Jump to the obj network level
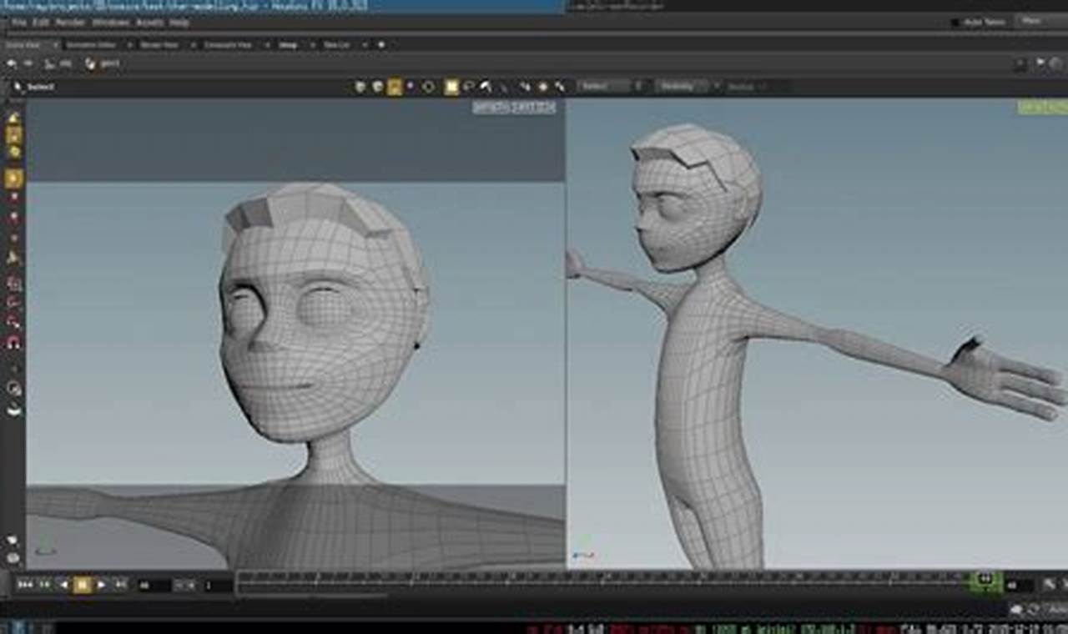The image size is (1068, 634). (x=61, y=63)
